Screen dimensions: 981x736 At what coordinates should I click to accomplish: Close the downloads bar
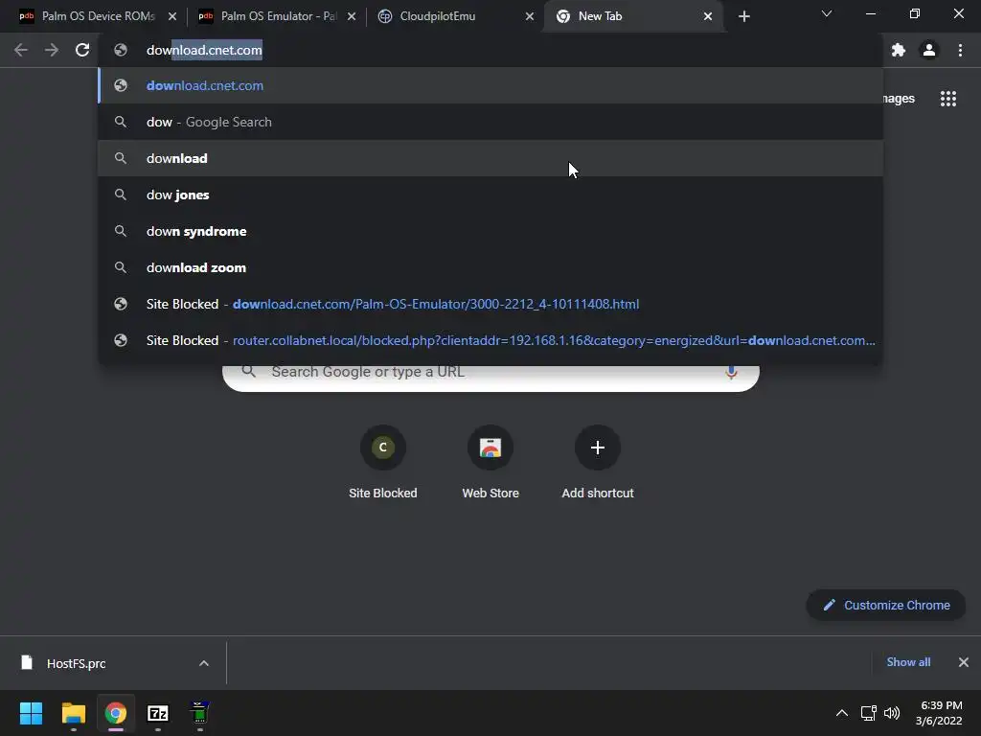(x=964, y=662)
